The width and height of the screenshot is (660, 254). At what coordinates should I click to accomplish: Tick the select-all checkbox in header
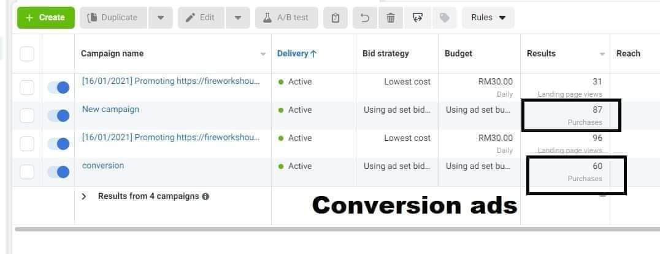click(x=27, y=54)
